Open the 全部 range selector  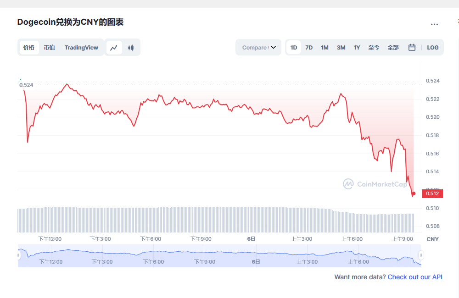click(393, 47)
